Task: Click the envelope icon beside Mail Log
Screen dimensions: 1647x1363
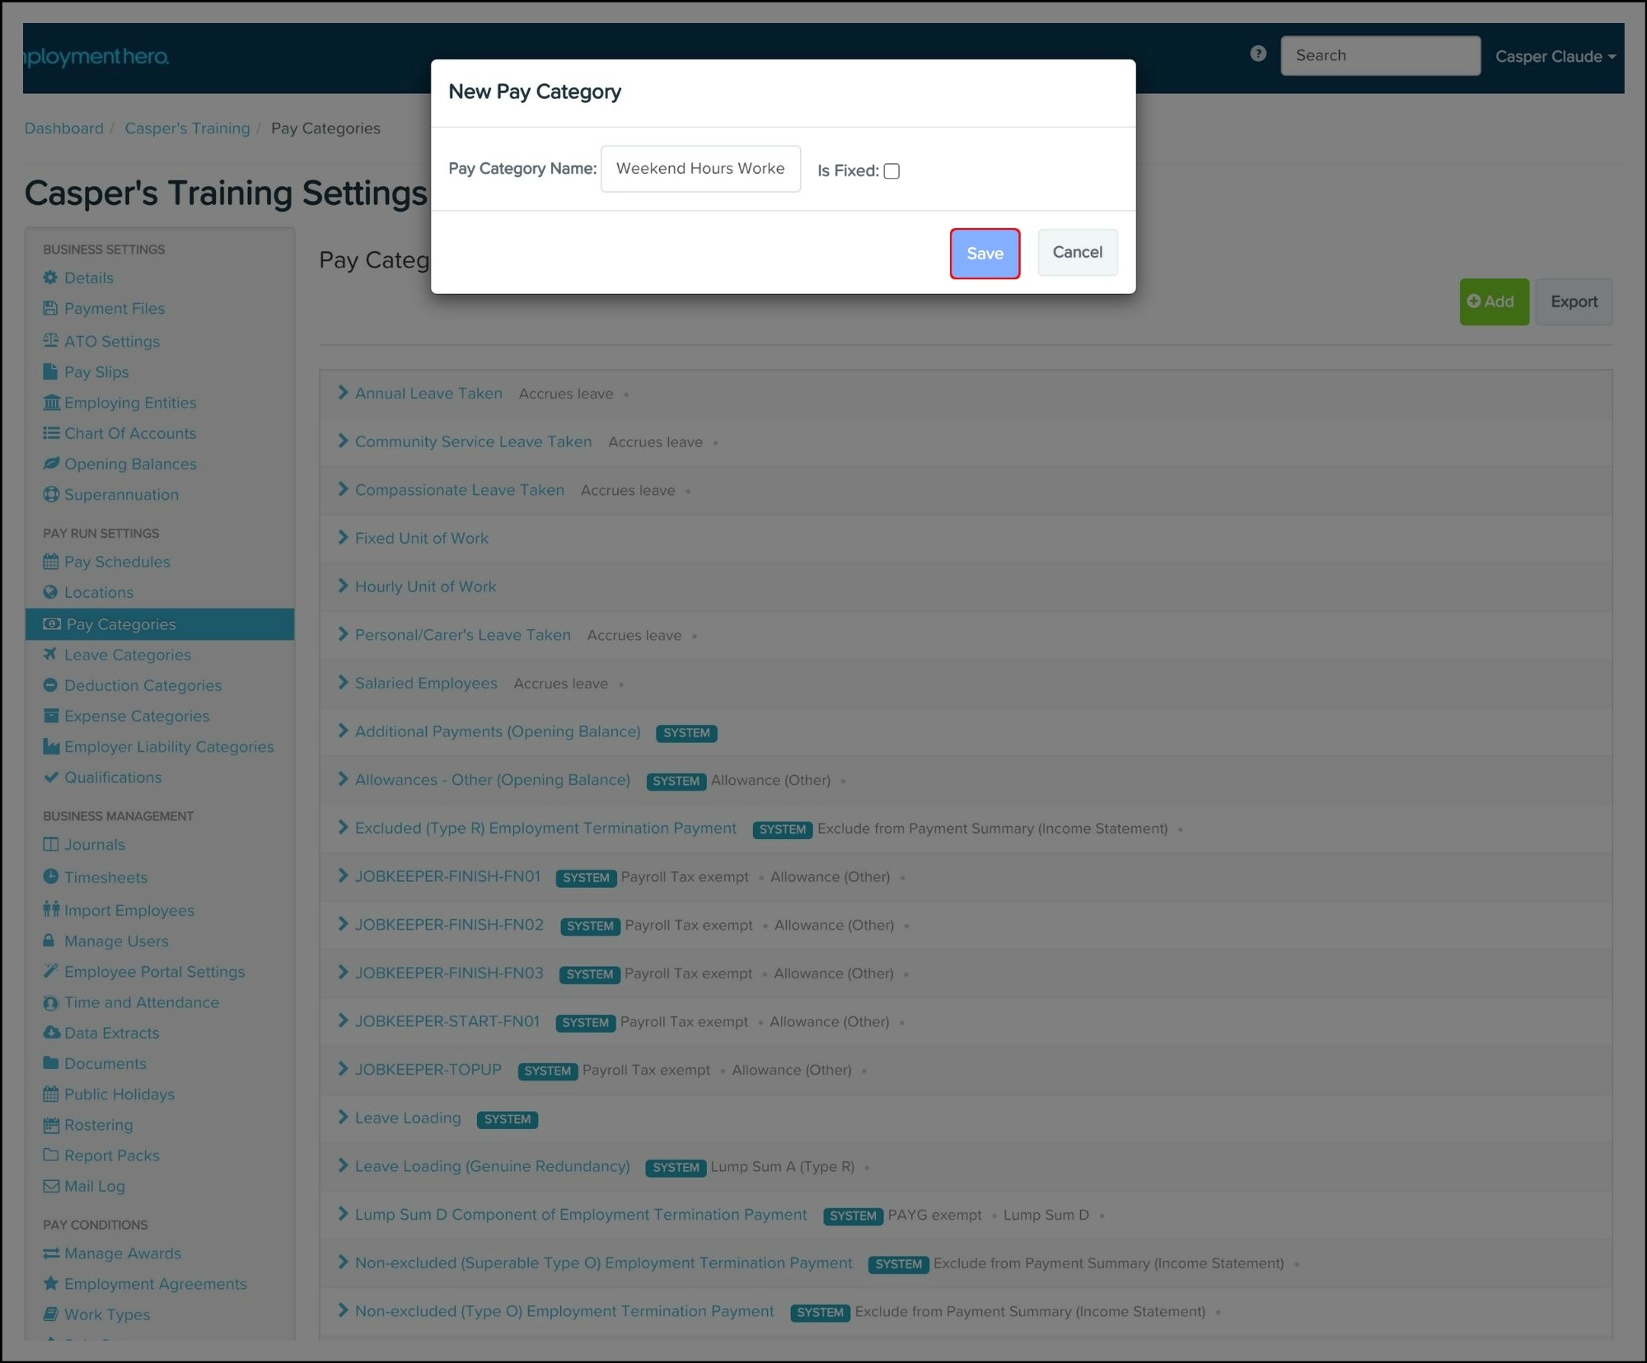Action: [50, 1186]
